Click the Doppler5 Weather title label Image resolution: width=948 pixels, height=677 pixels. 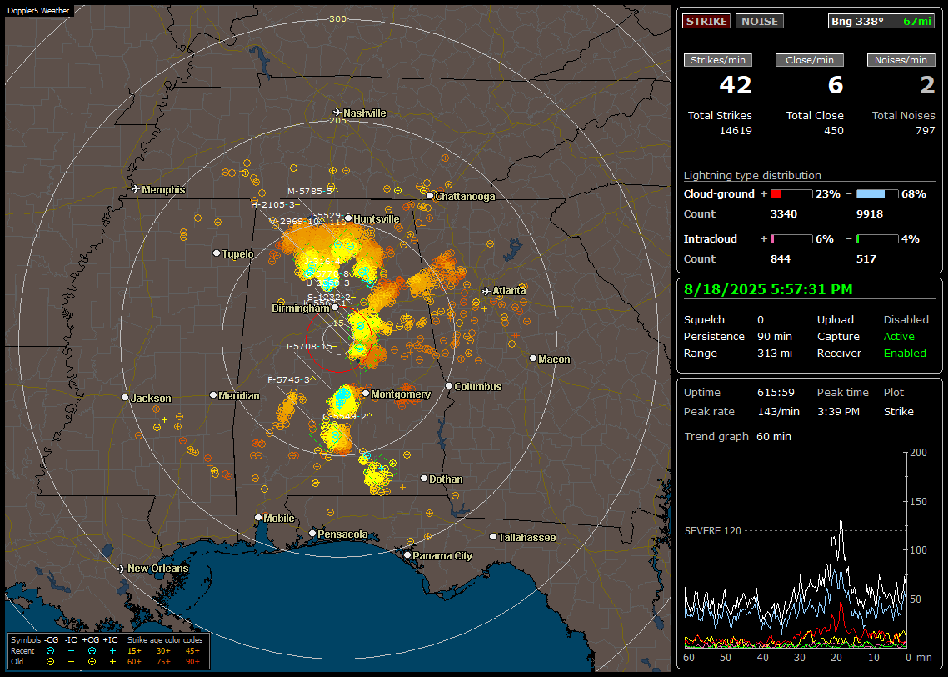(x=38, y=10)
